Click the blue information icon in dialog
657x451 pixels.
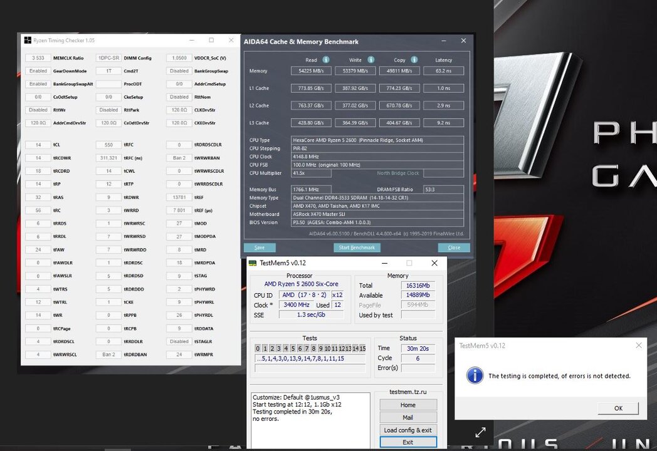(x=475, y=376)
